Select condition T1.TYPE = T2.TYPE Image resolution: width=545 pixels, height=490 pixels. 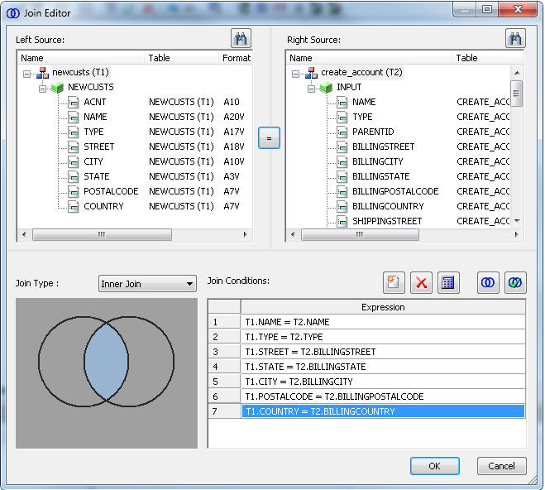383,337
